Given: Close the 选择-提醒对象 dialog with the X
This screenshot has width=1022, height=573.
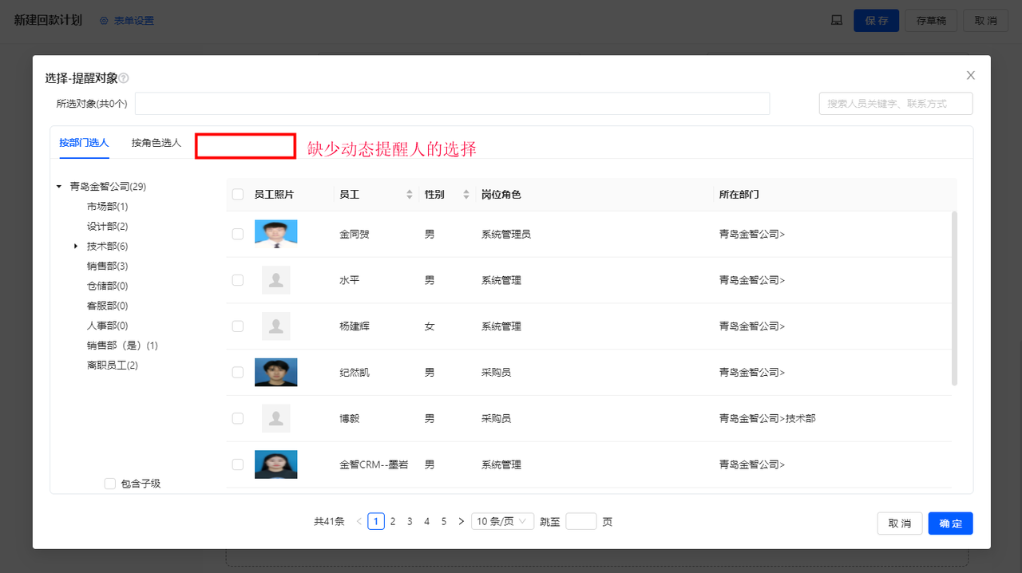Looking at the screenshot, I should coord(971,74).
